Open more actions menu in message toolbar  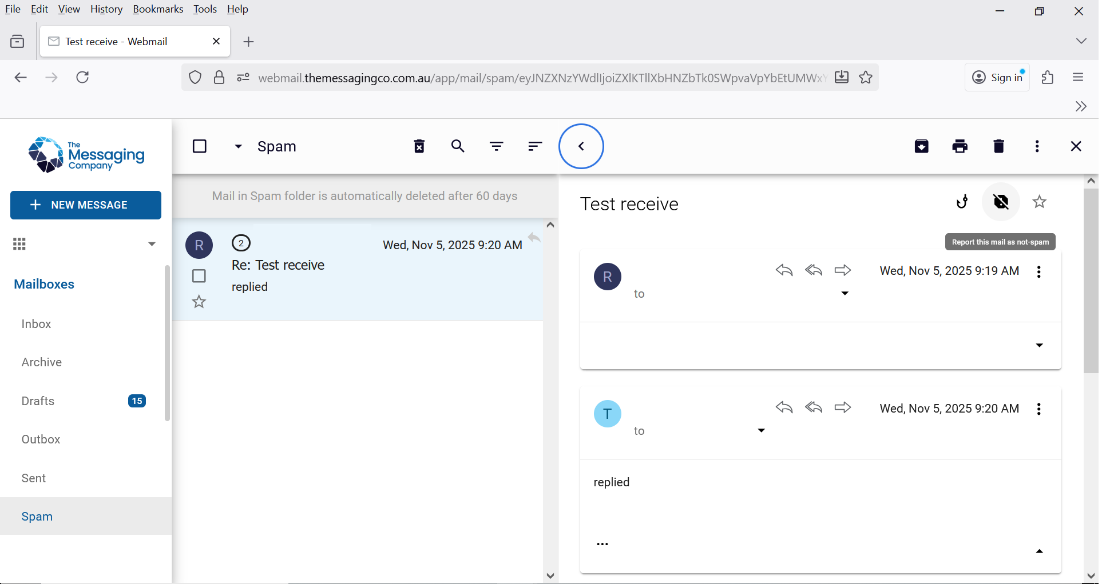pos(1037,146)
